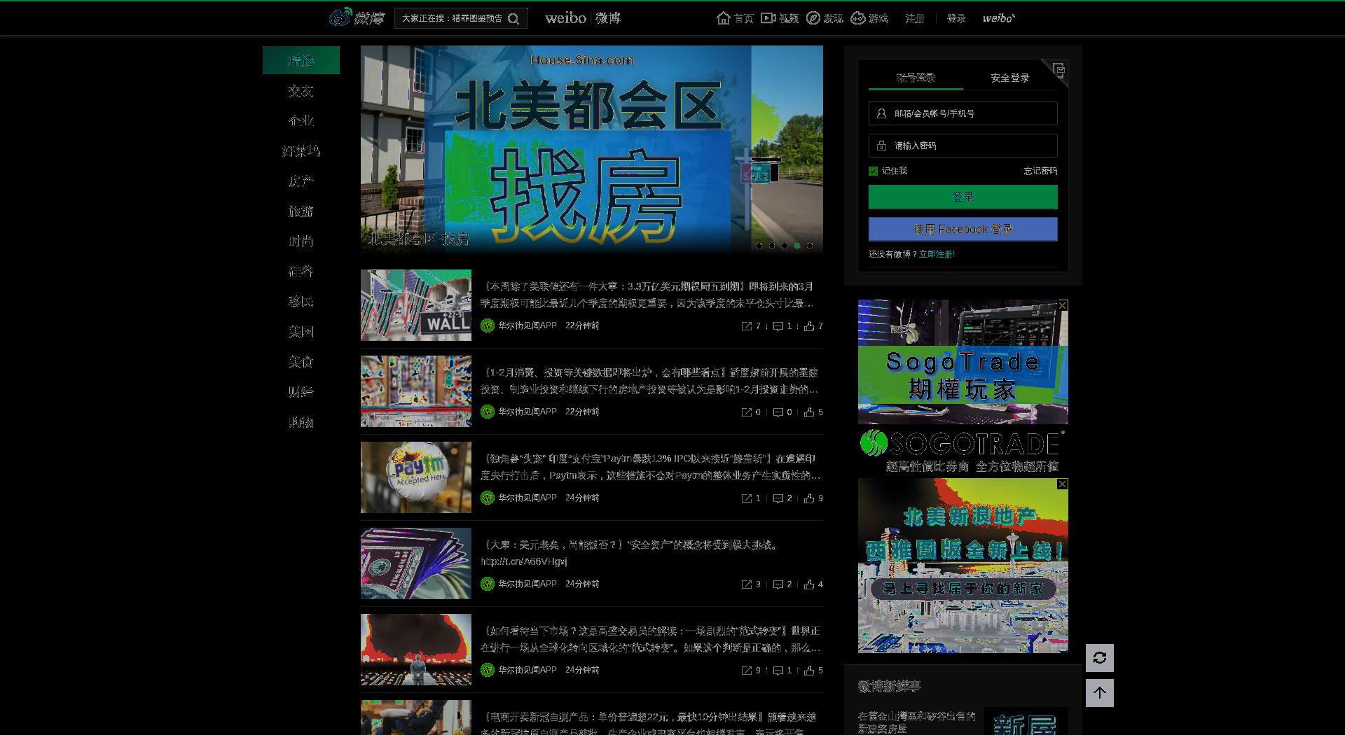This screenshot has height=735, width=1345.
Task: Focus the 邮箱/会员帐号/手机号 field
Action: (x=963, y=113)
